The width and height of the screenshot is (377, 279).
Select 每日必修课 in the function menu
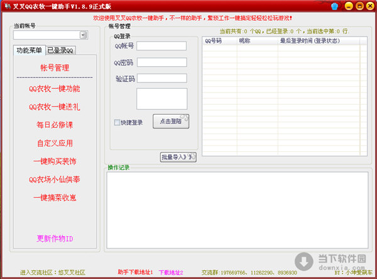pos(54,125)
